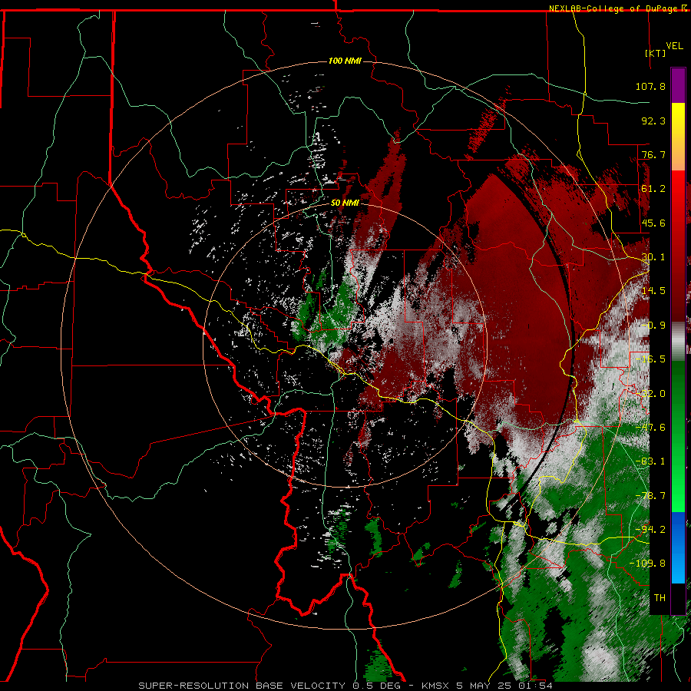Click the -63.1 legend value

click(650, 461)
